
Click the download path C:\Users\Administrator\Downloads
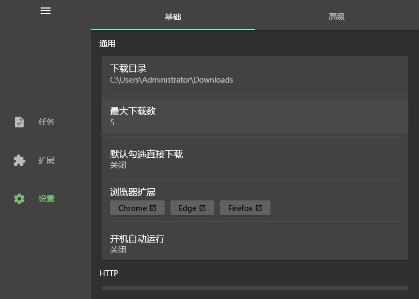coord(172,80)
